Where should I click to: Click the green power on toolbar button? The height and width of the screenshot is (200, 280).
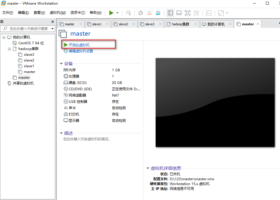pos(111,13)
